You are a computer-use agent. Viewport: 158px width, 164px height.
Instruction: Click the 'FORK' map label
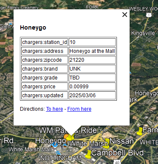pyautogui.click(x=92, y=7)
